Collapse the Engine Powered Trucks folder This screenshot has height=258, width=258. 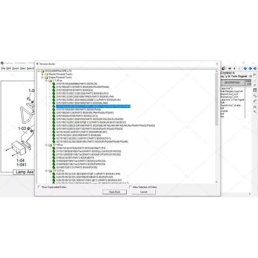[x=42, y=77]
